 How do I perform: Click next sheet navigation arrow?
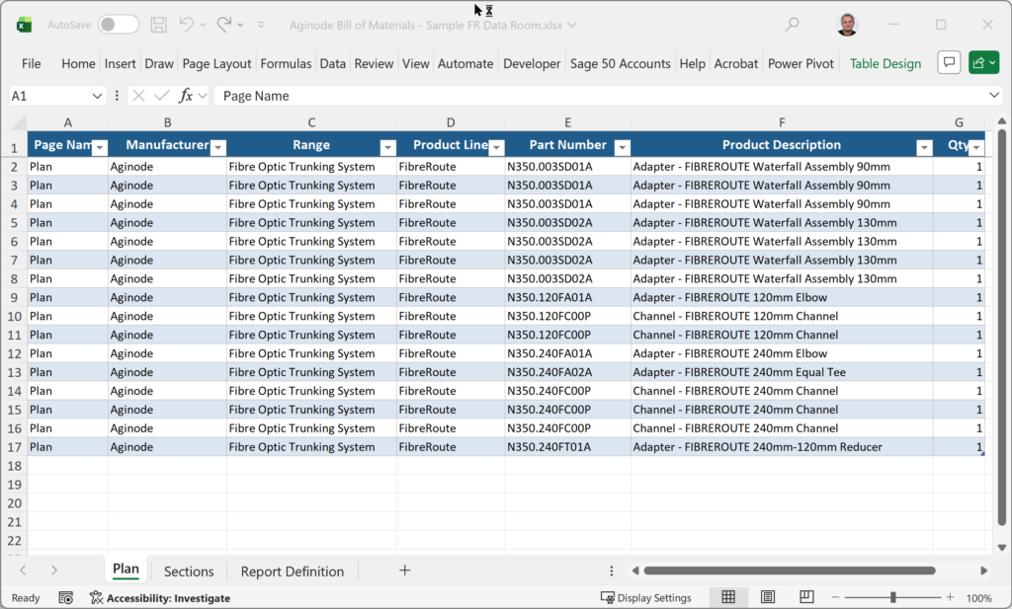(x=54, y=571)
